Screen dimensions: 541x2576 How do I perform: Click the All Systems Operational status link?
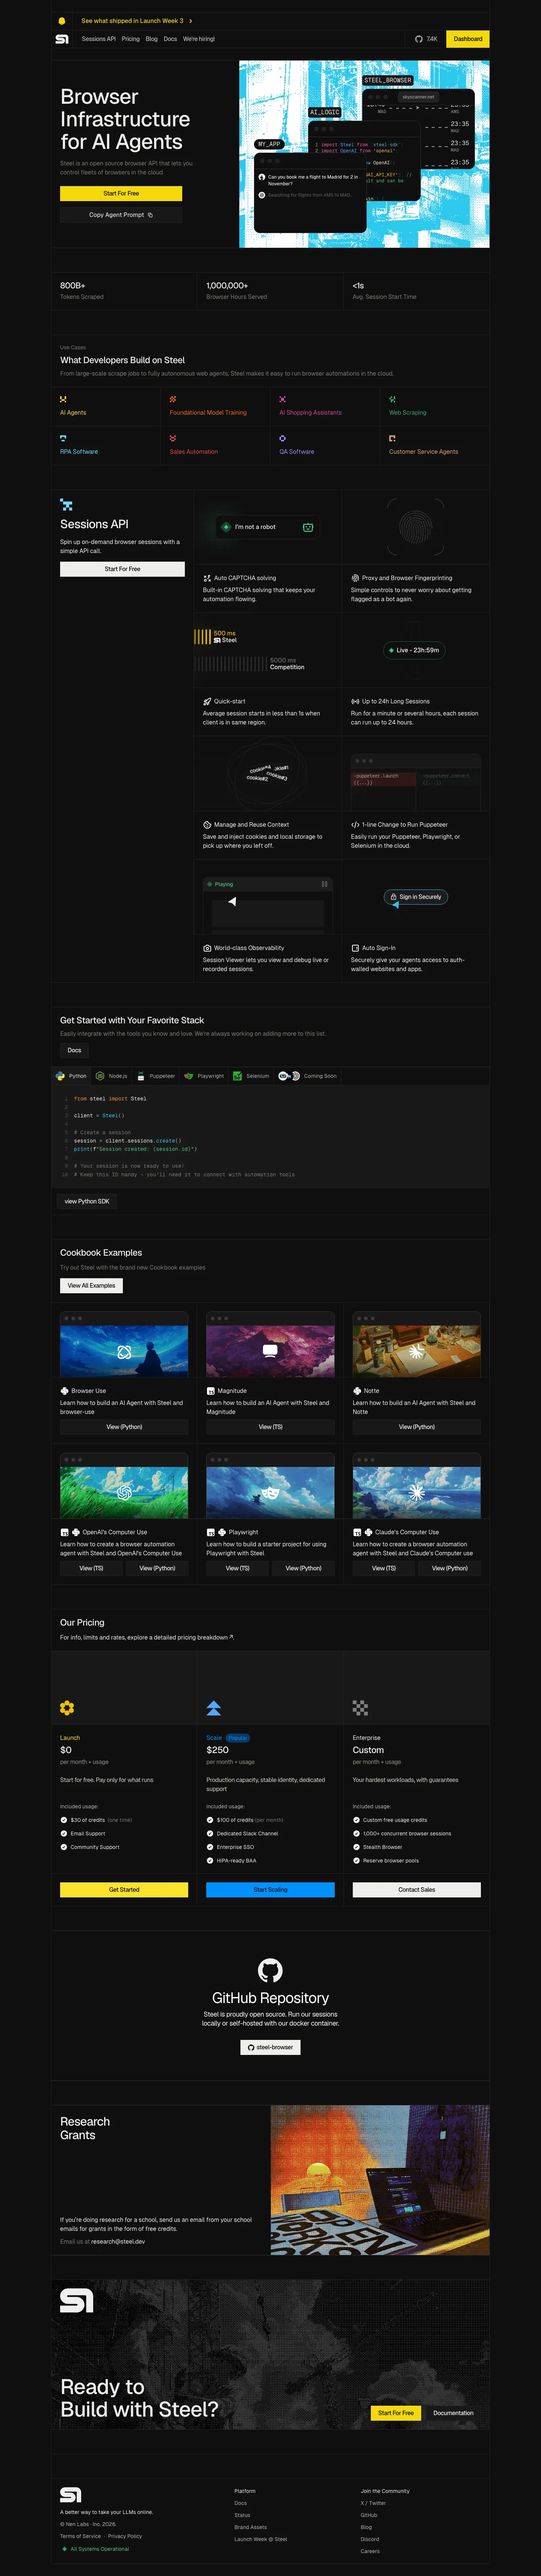click(96, 2549)
